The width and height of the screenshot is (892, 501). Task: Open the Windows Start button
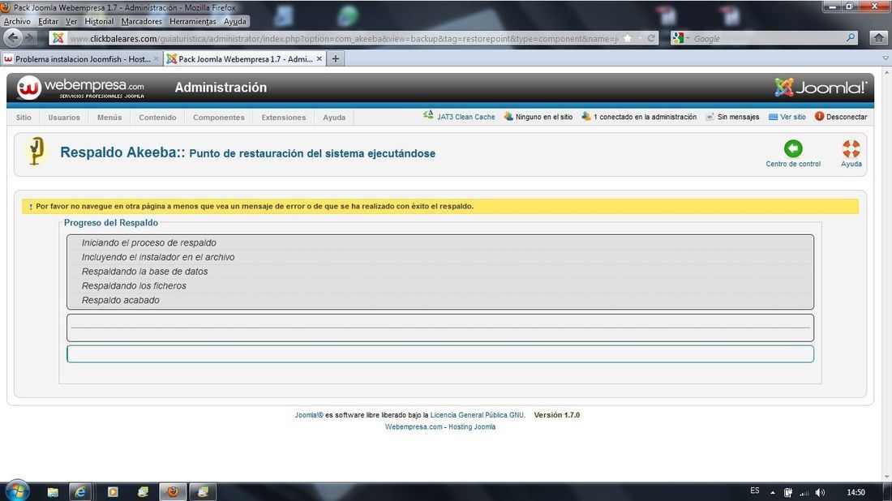[x=16, y=491]
